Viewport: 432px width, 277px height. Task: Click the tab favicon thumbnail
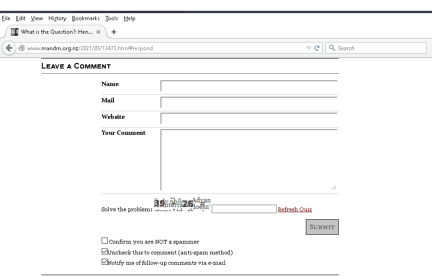(15, 32)
